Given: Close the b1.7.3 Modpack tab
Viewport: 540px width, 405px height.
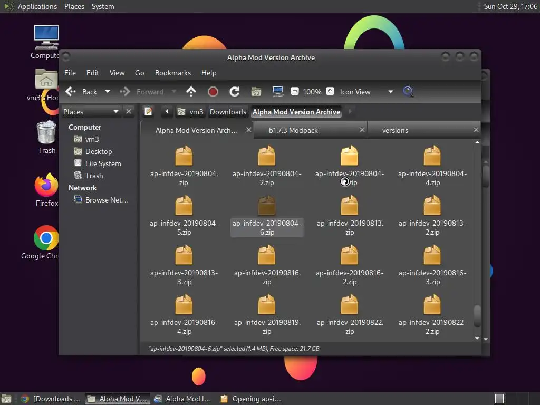Looking at the screenshot, I should pos(362,130).
